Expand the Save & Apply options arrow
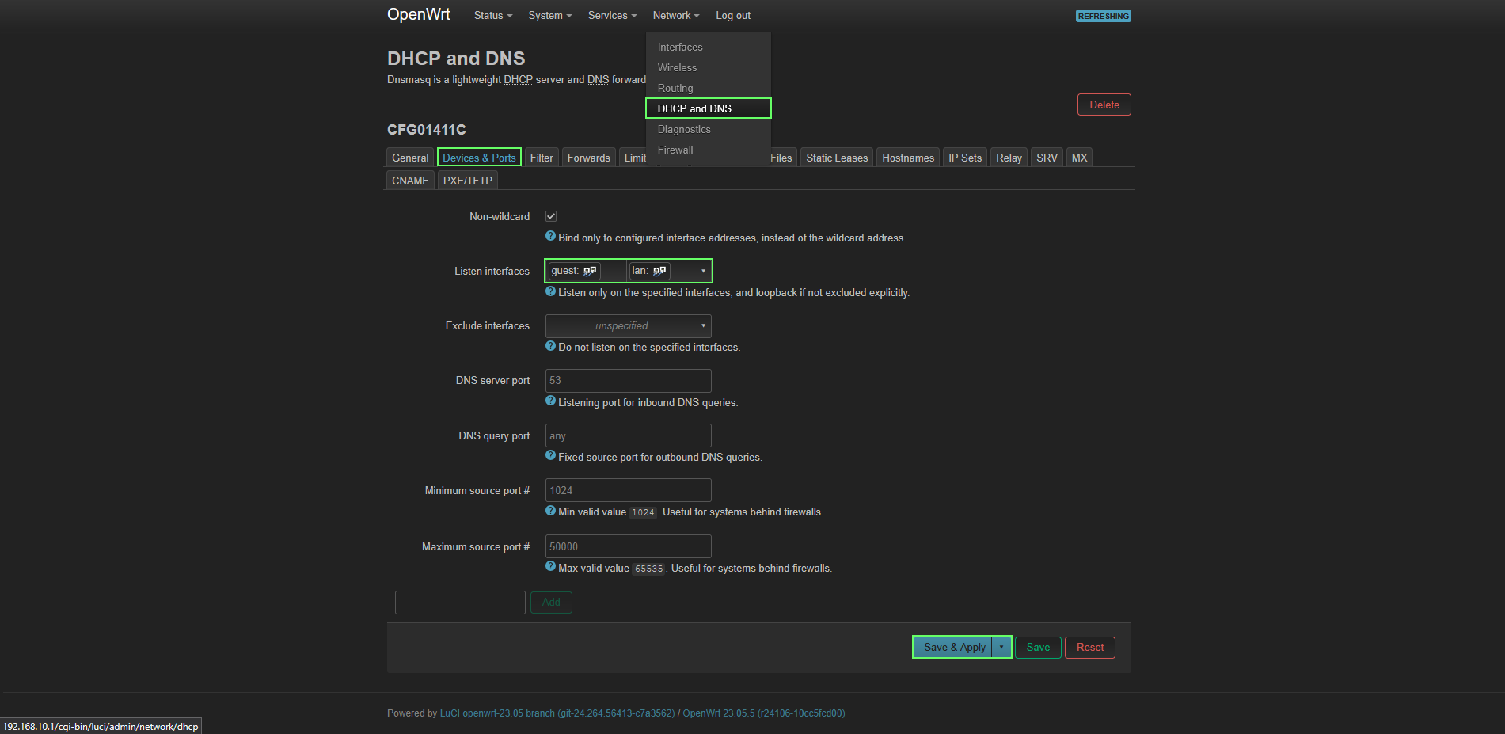 coord(1001,647)
